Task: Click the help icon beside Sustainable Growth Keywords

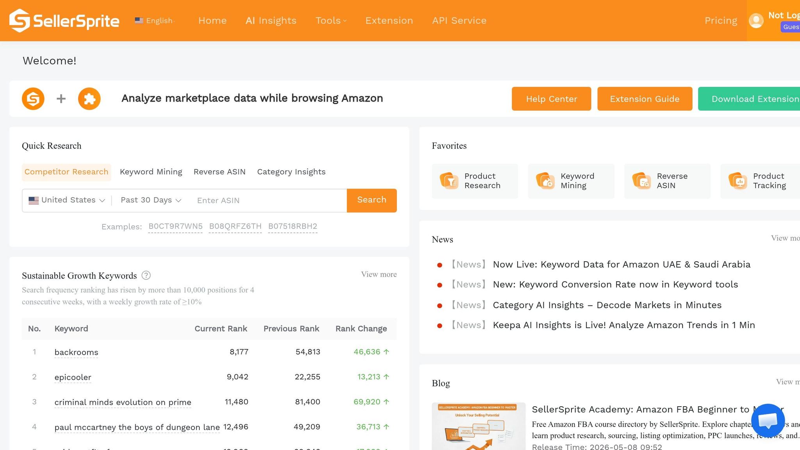Action: [146, 275]
